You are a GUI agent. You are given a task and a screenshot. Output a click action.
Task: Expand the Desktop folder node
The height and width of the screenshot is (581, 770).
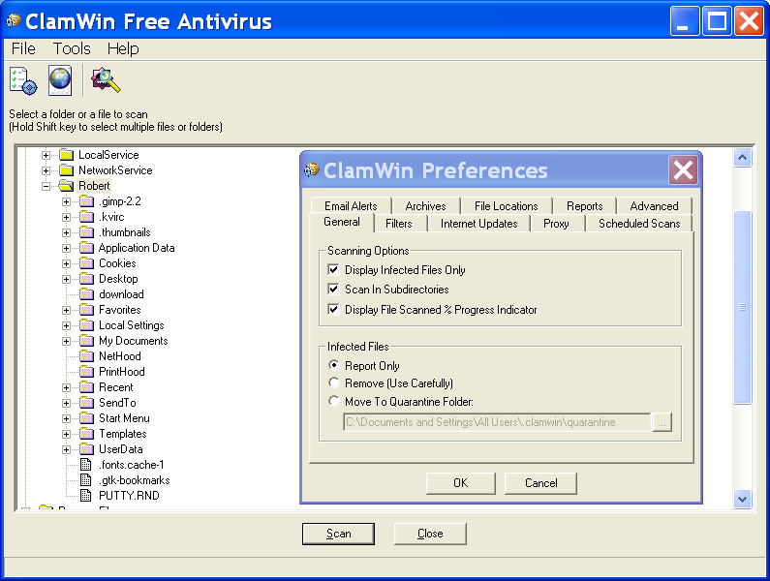coord(66,279)
